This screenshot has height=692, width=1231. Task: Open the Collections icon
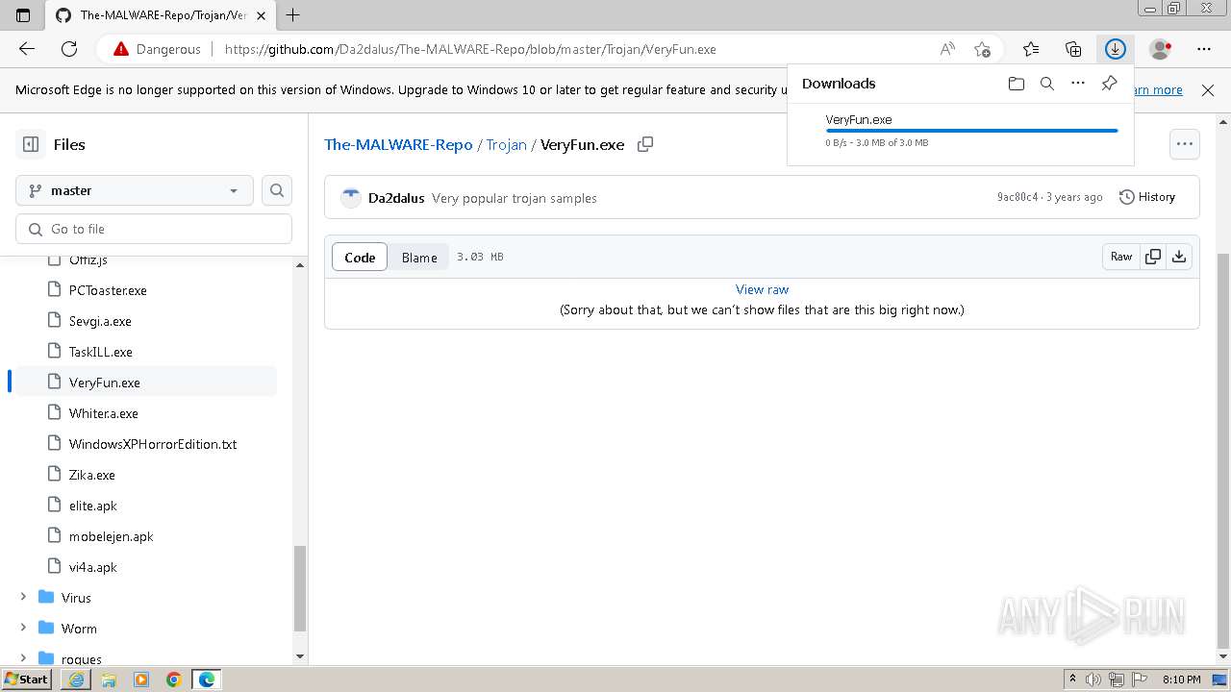coord(1073,49)
